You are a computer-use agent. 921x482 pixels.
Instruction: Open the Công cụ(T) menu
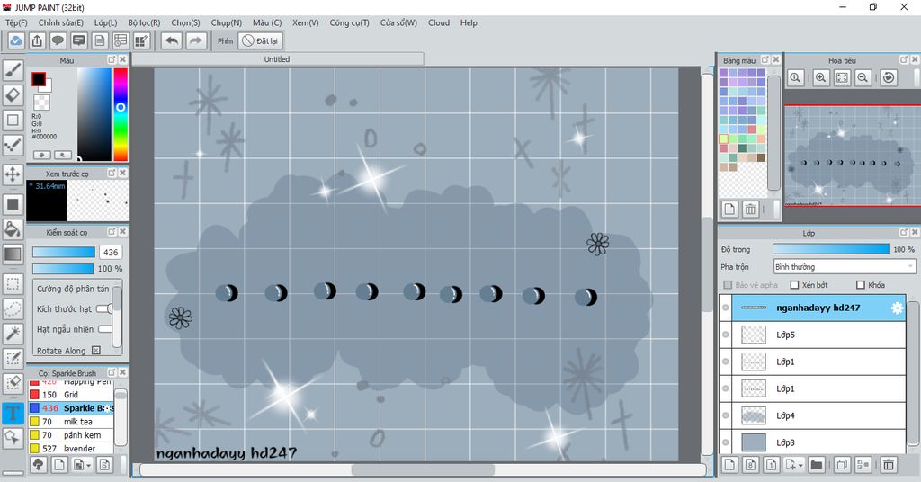[350, 22]
